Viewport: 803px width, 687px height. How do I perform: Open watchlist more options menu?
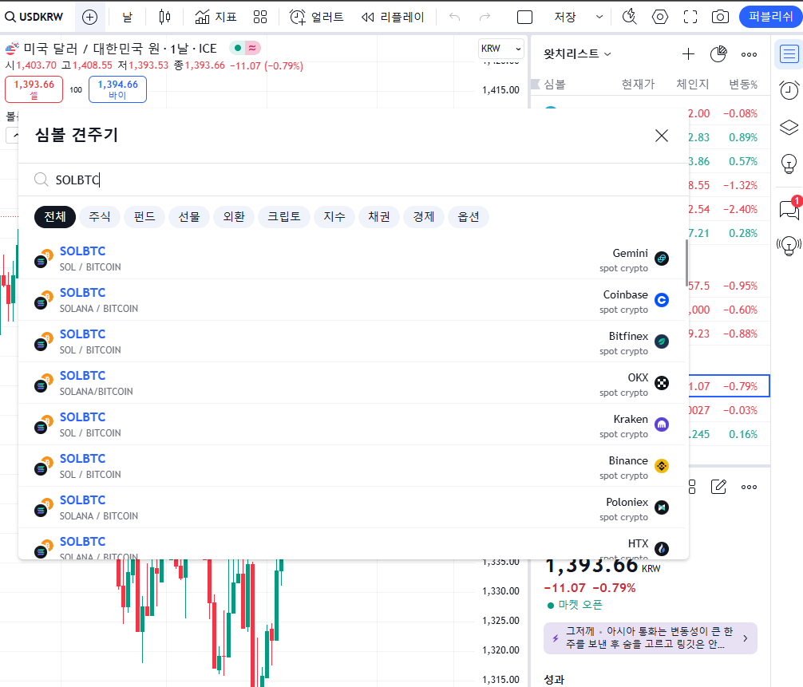(x=749, y=54)
